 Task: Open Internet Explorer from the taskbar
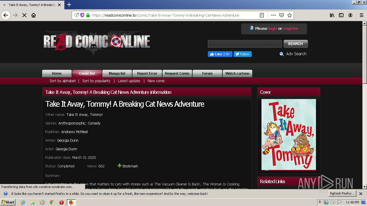[23, 202]
